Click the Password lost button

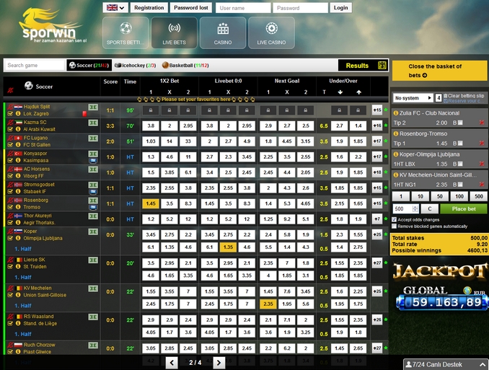191,8
